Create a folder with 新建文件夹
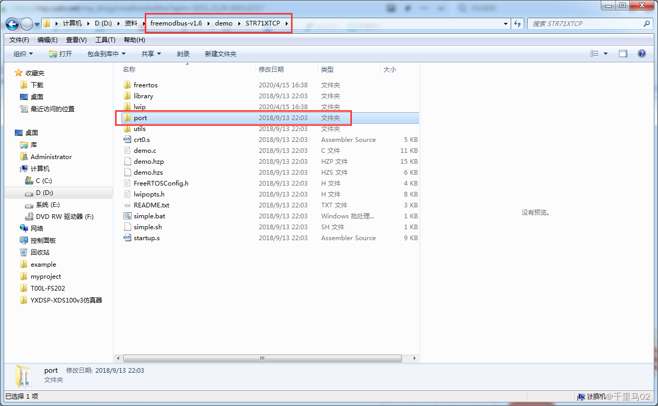 (x=221, y=54)
